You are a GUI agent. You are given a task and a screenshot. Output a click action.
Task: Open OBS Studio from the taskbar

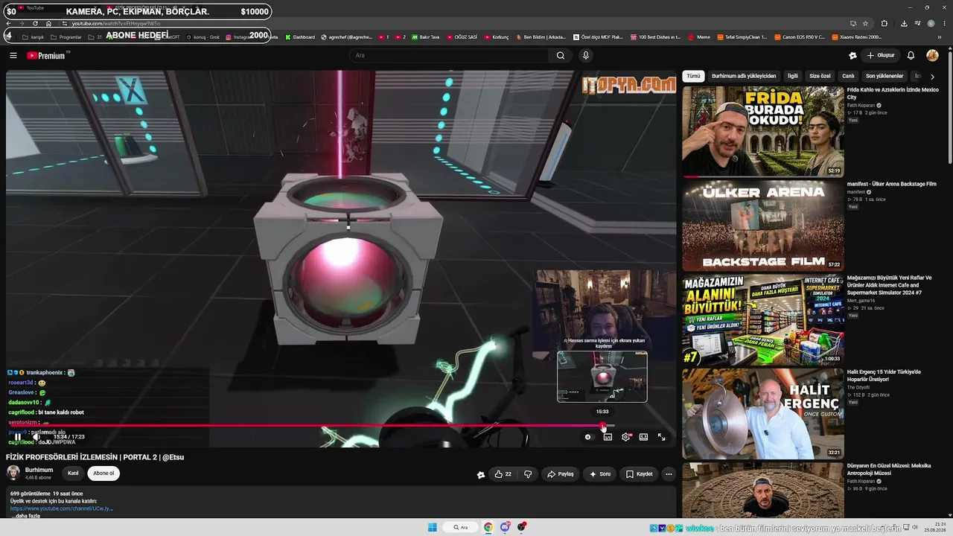point(523,528)
